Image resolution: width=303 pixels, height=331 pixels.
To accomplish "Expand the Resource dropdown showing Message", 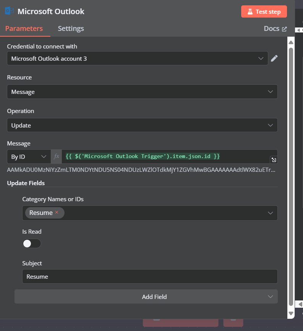I will 142,92.
